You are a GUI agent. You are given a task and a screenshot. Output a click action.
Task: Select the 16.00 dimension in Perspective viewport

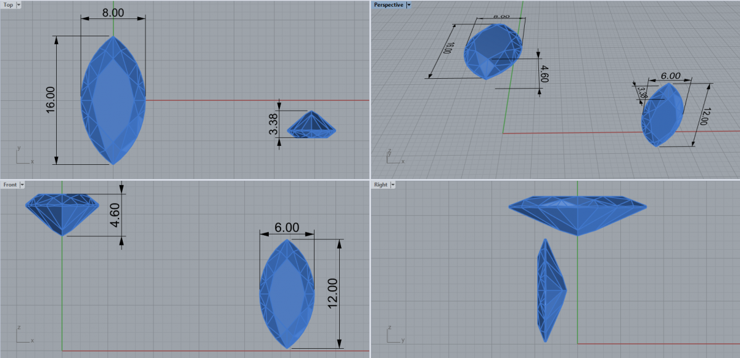450,49
